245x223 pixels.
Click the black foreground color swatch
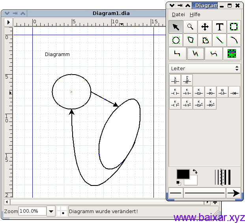[183, 174]
